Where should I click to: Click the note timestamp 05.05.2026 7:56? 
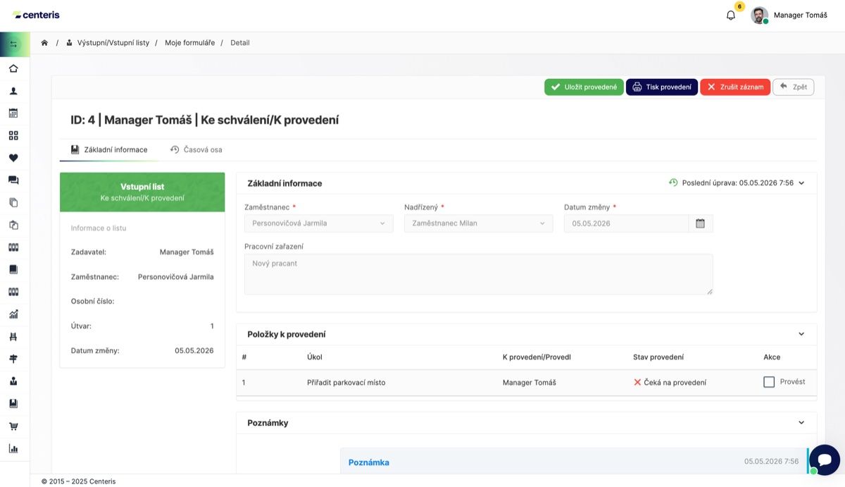[772, 462]
